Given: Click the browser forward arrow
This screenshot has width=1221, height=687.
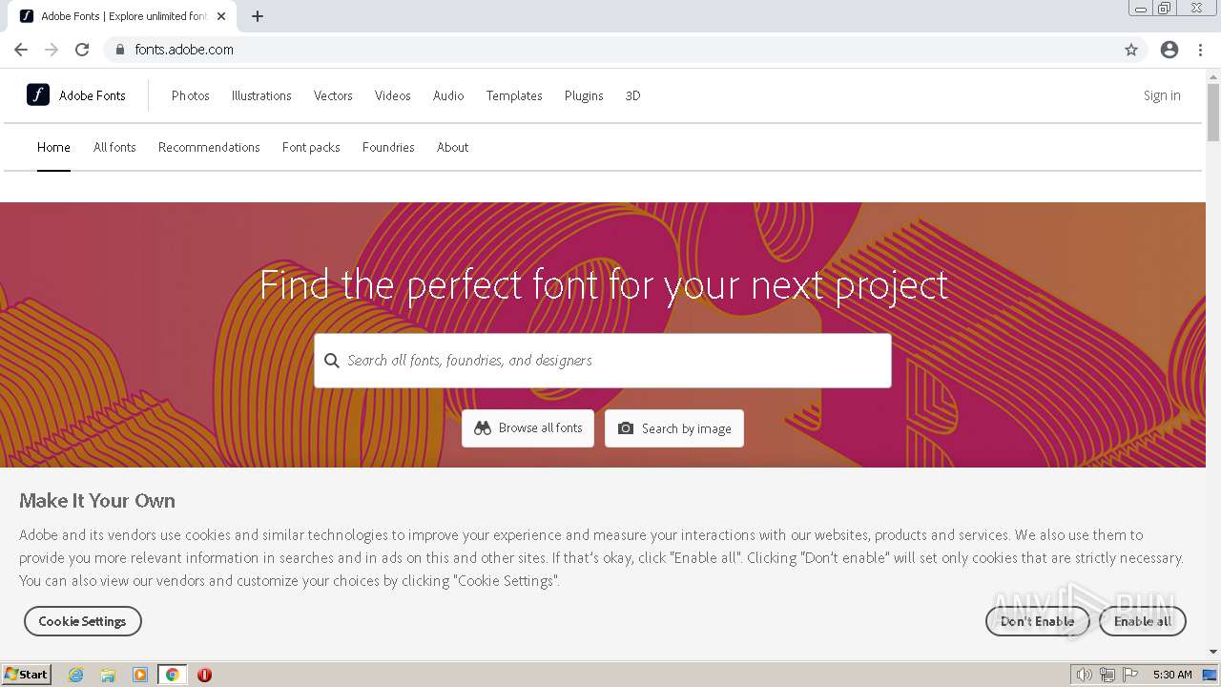Looking at the screenshot, I should 52,50.
